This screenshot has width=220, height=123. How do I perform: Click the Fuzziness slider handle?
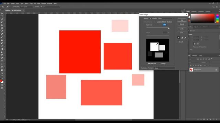(x=169, y=28)
